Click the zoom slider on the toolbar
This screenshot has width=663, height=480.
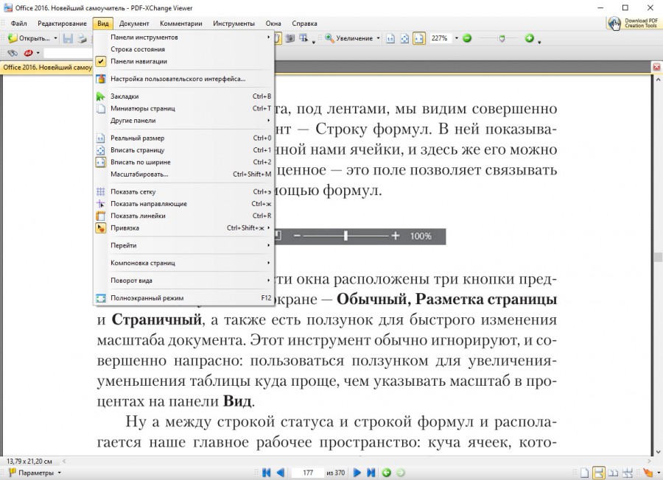click(497, 38)
